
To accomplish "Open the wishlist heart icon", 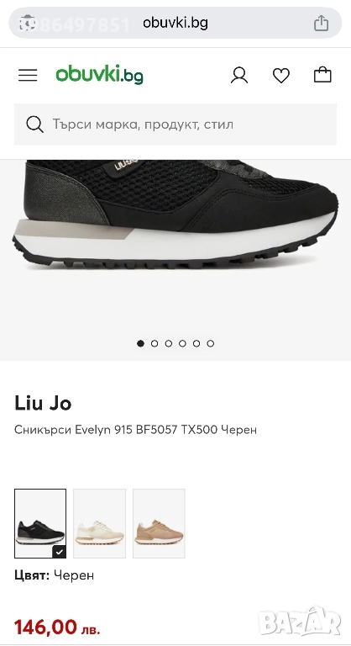I will (x=281, y=75).
